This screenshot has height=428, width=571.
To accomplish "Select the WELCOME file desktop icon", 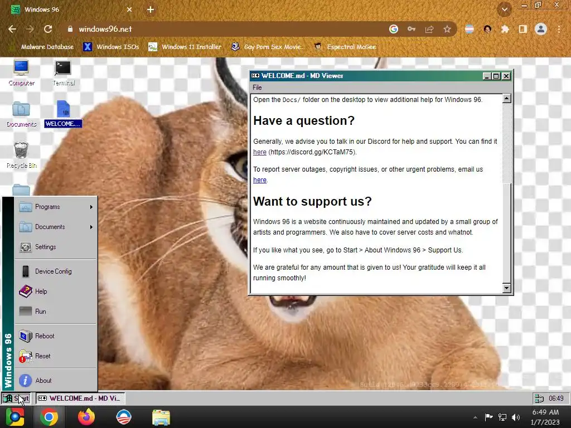I will tap(63, 114).
